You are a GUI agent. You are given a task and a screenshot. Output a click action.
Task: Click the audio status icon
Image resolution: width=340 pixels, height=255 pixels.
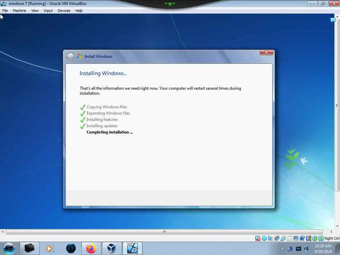click(x=270, y=238)
